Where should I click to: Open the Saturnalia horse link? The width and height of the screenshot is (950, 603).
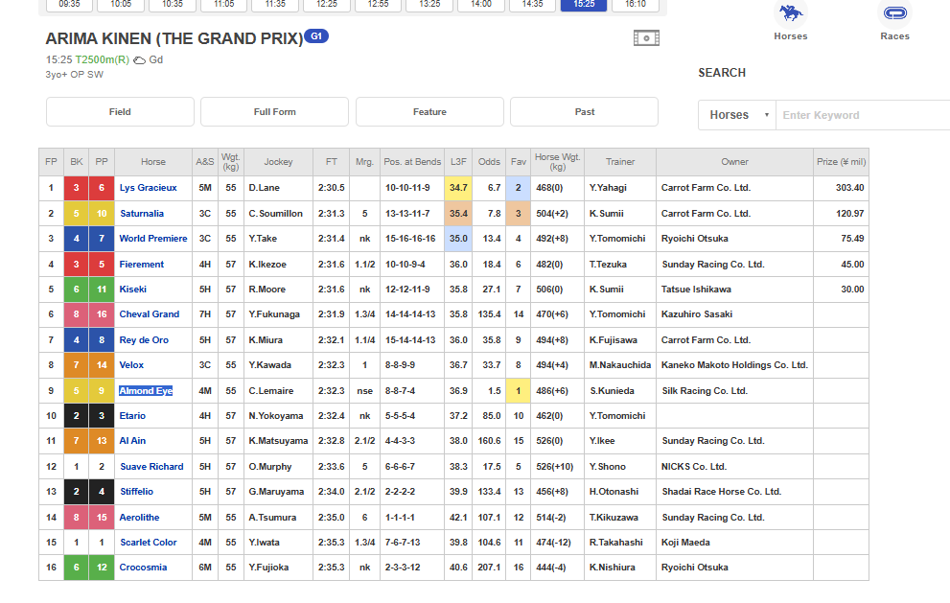click(141, 214)
